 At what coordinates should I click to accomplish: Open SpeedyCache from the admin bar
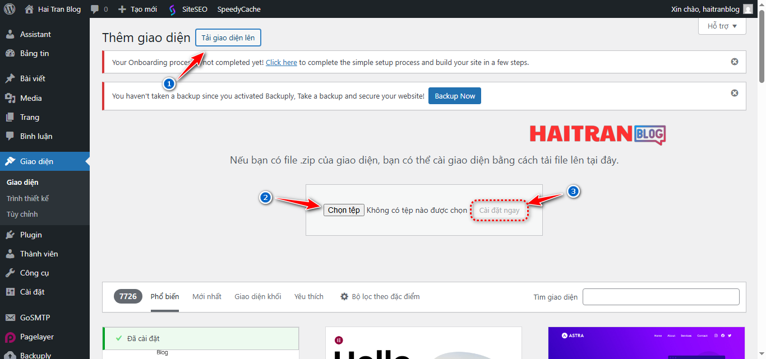coord(238,9)
